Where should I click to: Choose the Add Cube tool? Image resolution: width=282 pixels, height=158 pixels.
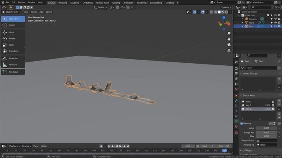pyautogui.click(x=13, y=72)
